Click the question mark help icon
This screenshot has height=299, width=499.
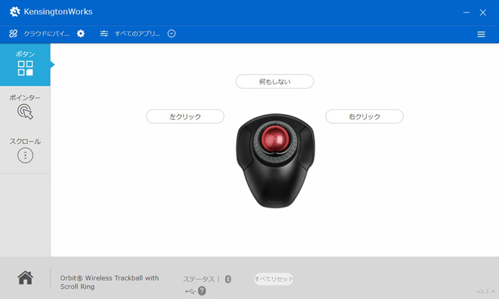click(x=202, y=291)
